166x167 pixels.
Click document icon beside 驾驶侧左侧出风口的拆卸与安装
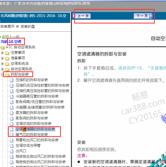pos(12,157)
